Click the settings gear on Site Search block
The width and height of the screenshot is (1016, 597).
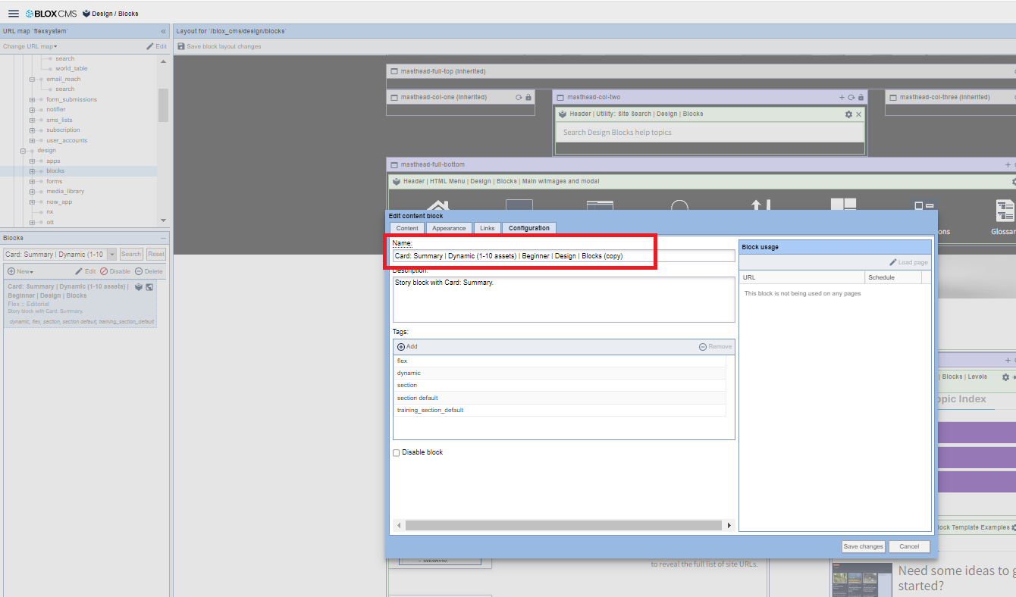point(848,114)
